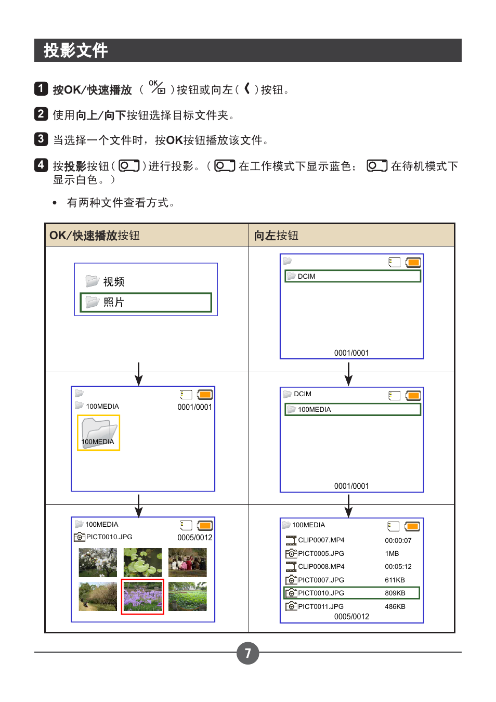Click the 照片 folder label
496x702 pixels.
pos(113,302)
